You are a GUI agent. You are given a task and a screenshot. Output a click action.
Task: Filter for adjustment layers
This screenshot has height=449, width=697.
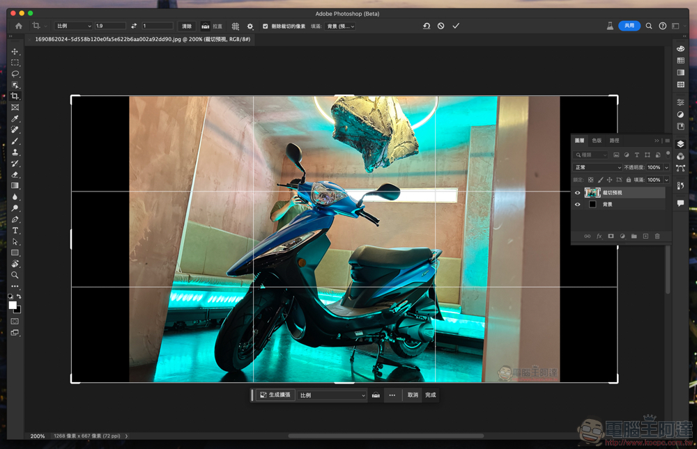627,155
